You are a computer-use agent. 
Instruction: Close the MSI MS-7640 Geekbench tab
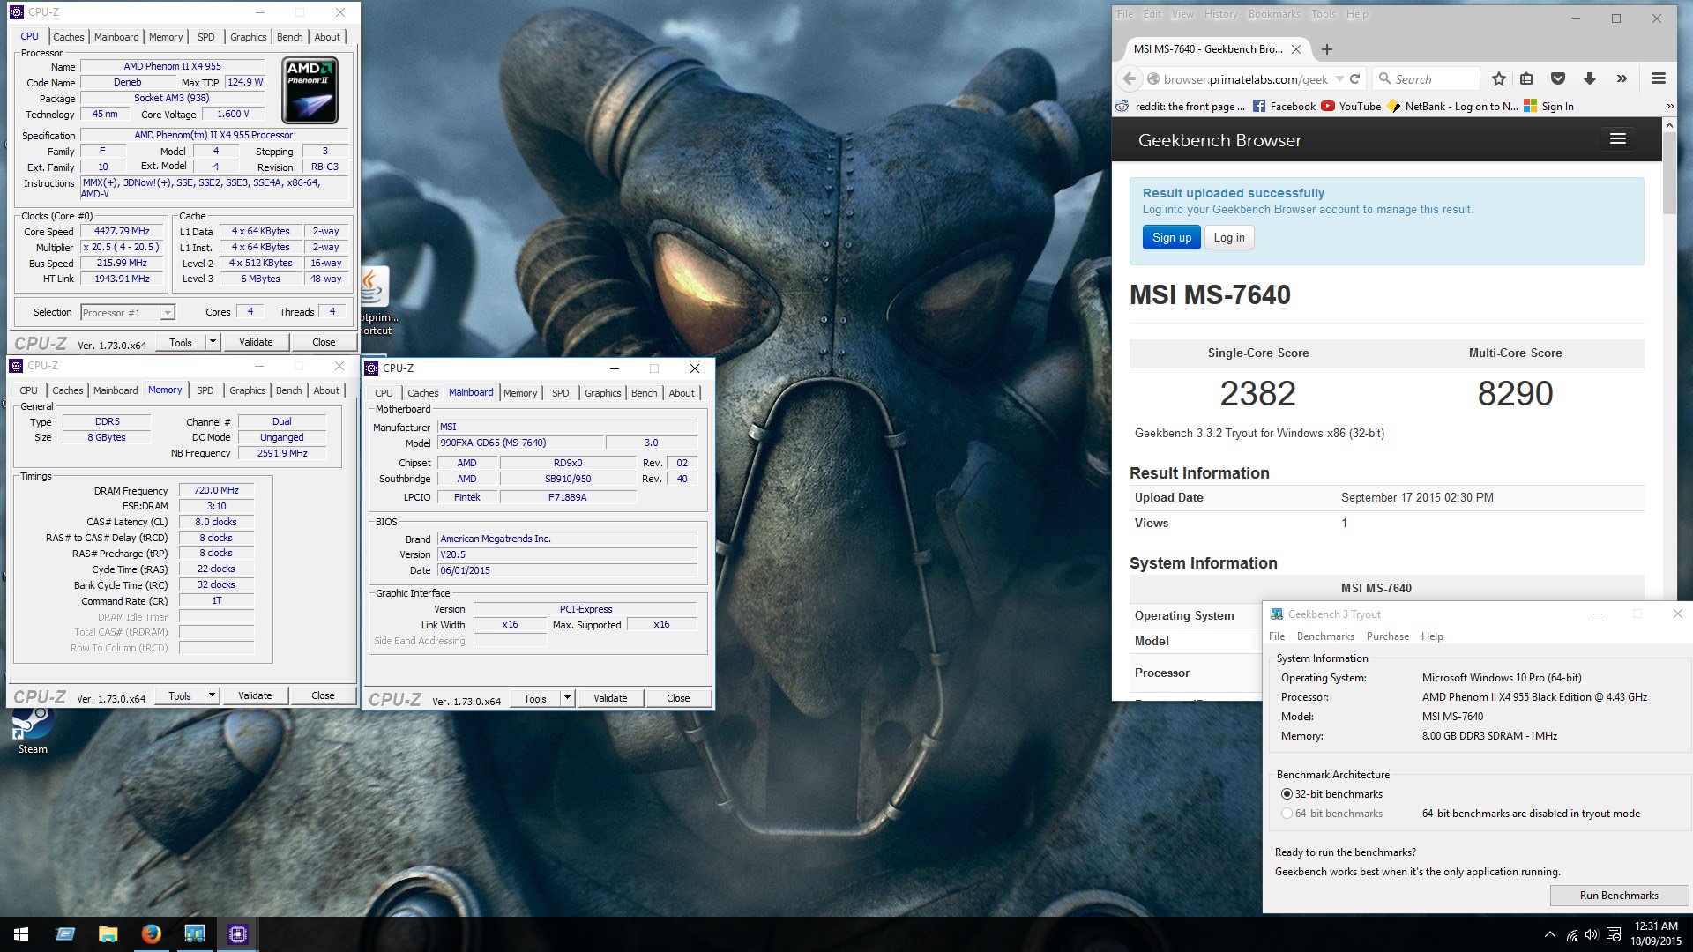pos(1296,49)
